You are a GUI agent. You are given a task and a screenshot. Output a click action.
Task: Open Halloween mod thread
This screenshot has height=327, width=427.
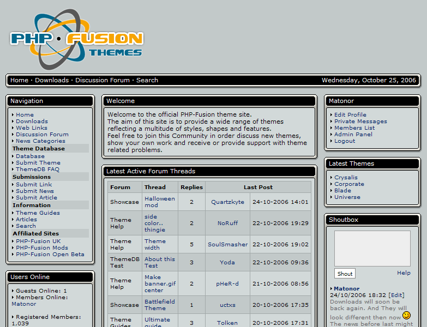(160, 202)
